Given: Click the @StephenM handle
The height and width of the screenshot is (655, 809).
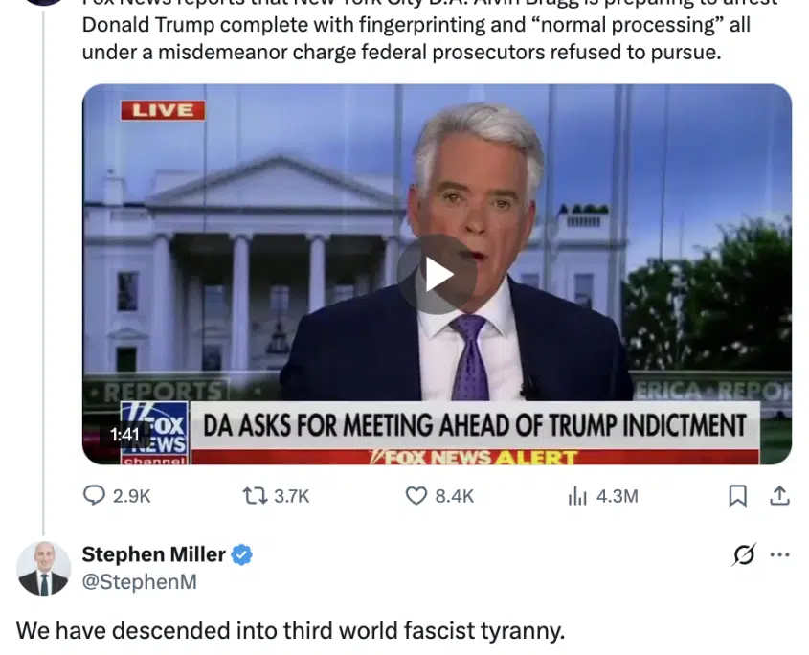Looking at the screenshot, I should coord(140,581).
